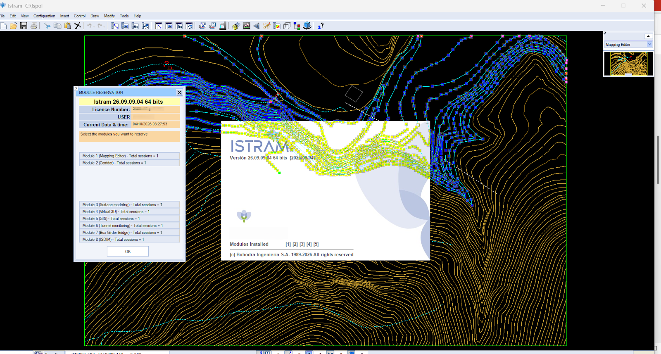Open the Configuration menu

(x=44, y=16)
